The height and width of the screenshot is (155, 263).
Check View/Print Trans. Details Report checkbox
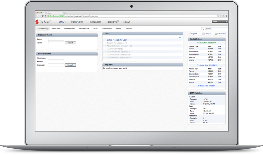(104, 58)
